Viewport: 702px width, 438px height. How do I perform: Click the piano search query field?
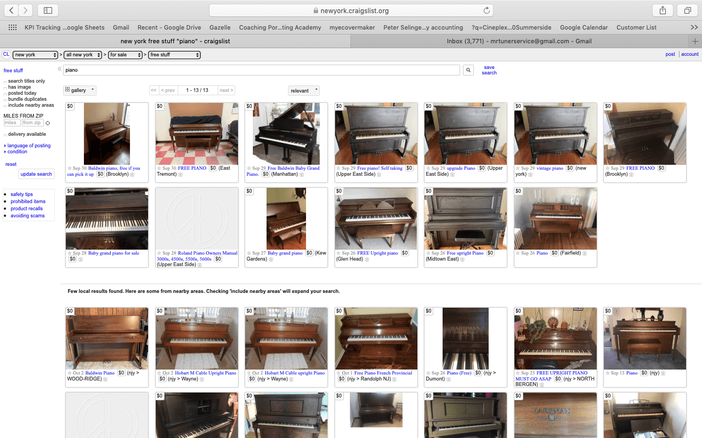(x=262, y=70)
